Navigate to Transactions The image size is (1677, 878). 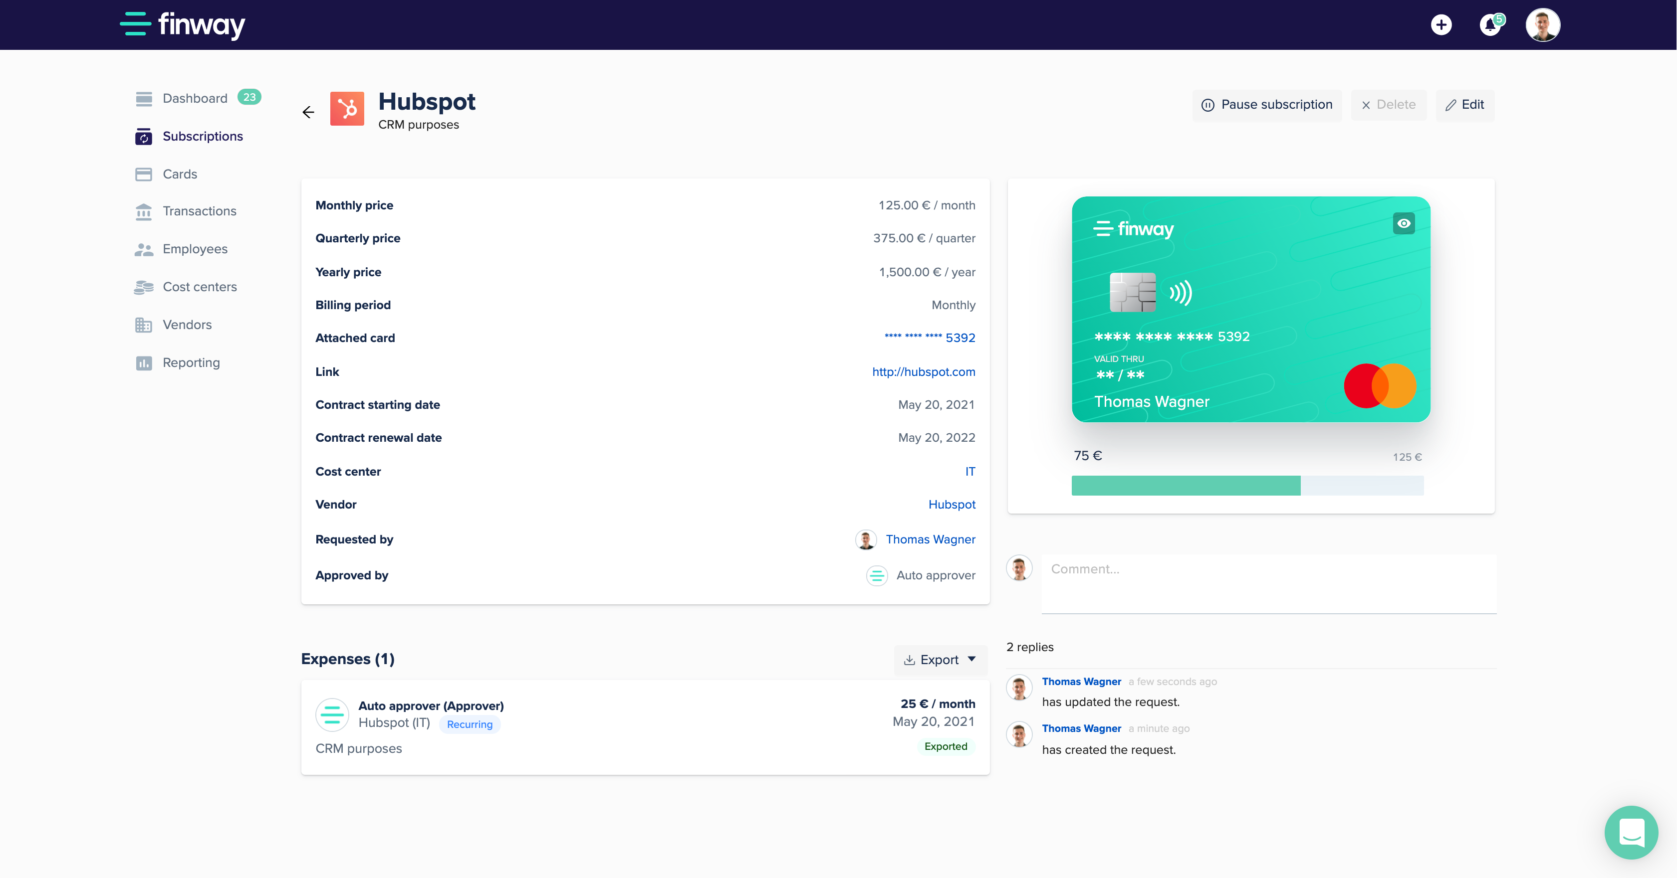[x=199, y=211]
